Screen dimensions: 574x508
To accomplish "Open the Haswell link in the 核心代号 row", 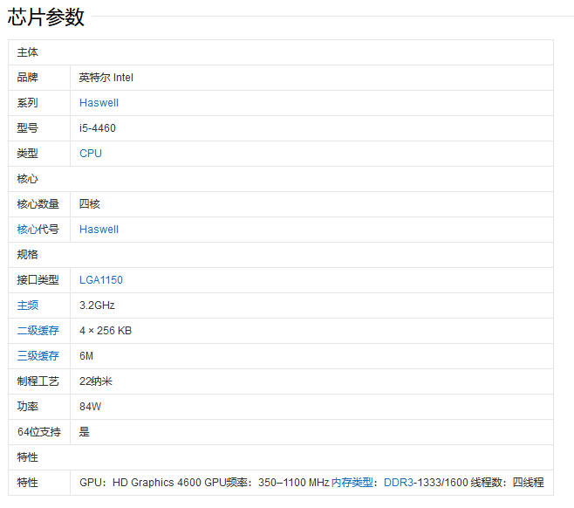I will [x=99, y=230].
